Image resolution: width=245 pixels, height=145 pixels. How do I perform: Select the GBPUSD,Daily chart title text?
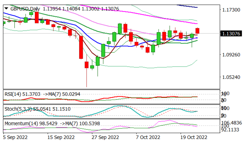point(25,9)
